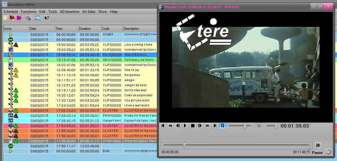Expand the Air Sales menu
337x161 pixels.
click(x=89, y=12)
